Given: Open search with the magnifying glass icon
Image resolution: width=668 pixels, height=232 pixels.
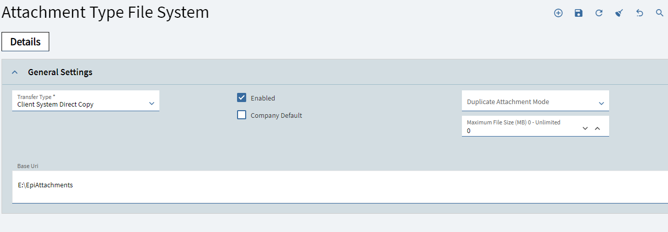Looking at the screenshot, I should tap(660, 13).
